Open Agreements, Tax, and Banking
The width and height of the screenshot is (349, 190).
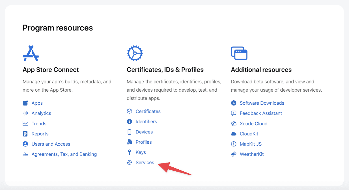pos(64,154)
